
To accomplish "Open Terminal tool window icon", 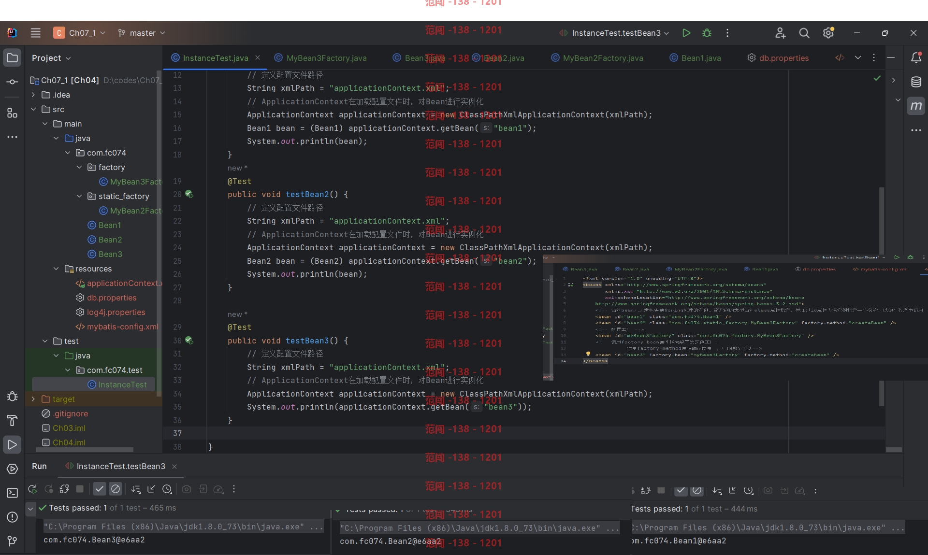I will 12,493.
